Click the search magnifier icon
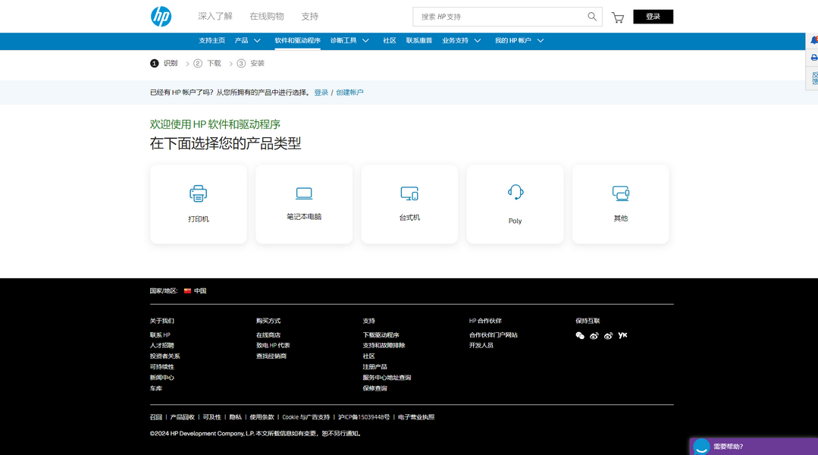This screenshot has height=455, width=818. click(592, 17)
